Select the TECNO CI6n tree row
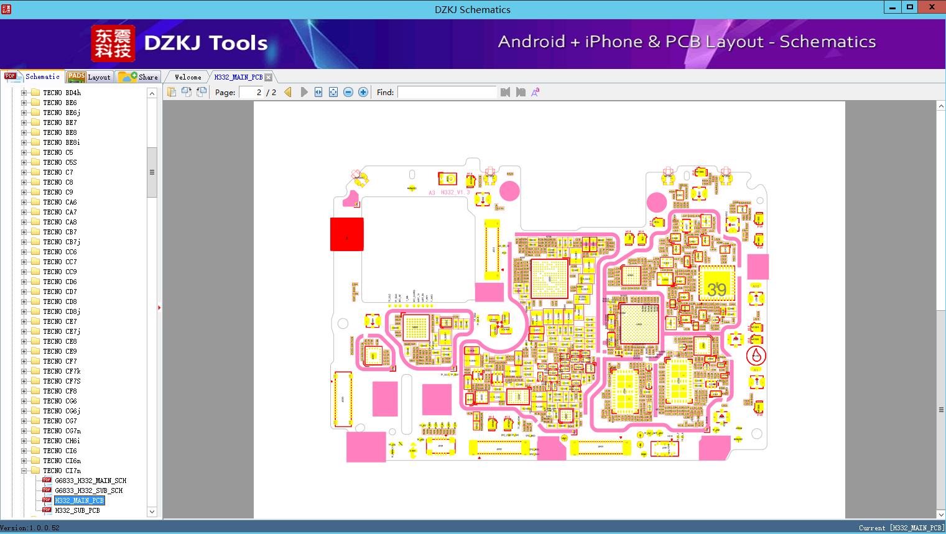946x534 pixels. coord(62,461)
